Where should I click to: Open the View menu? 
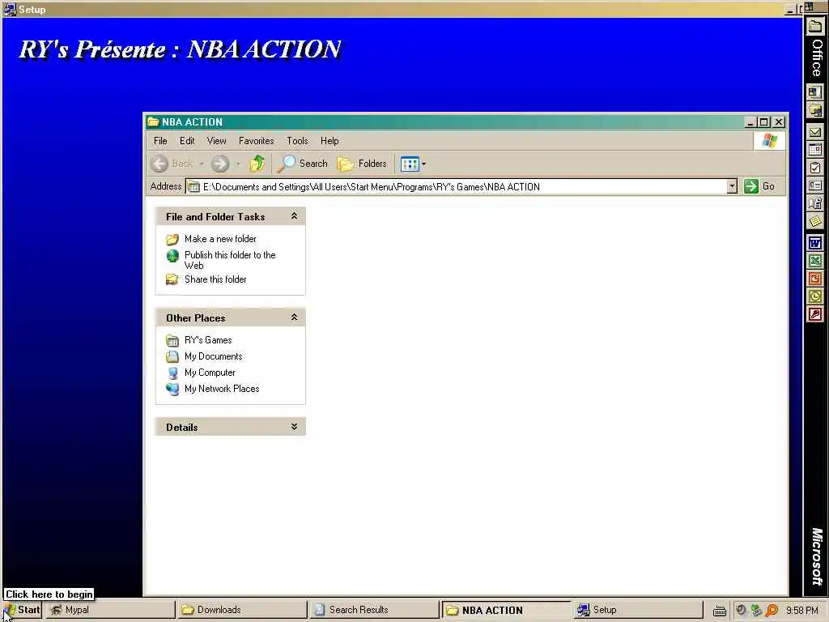tap(216, 141)
